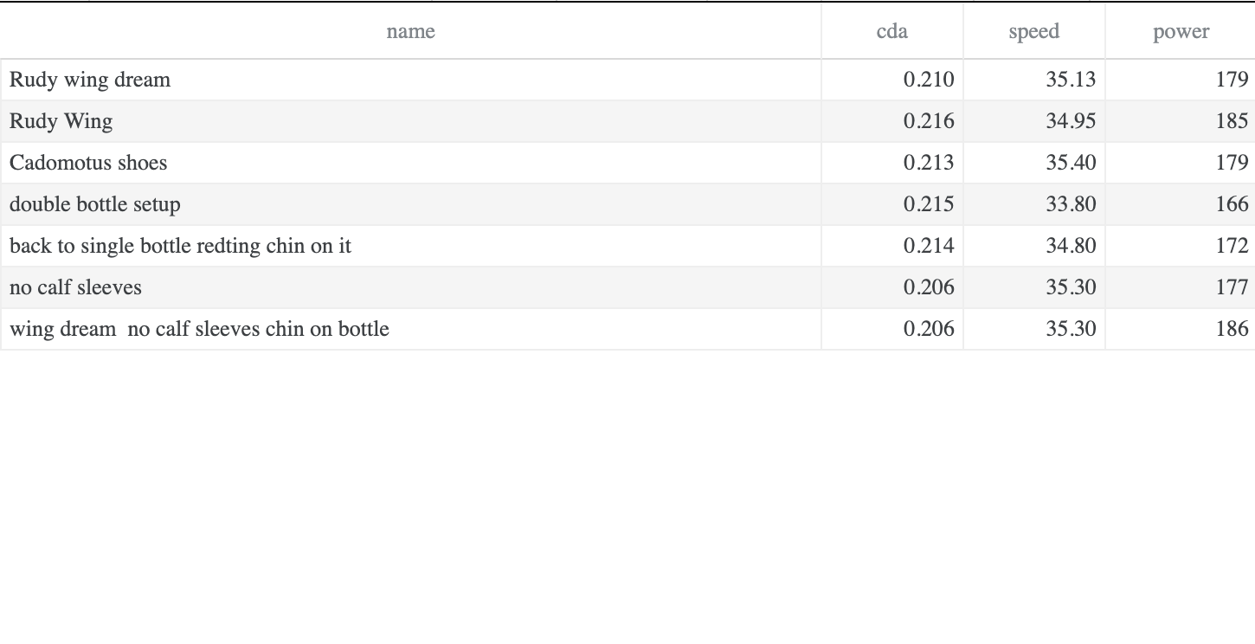This screenshot has width=1255, height=644.
Task: Click cda value 0.216
Action: tap(928, 121)
